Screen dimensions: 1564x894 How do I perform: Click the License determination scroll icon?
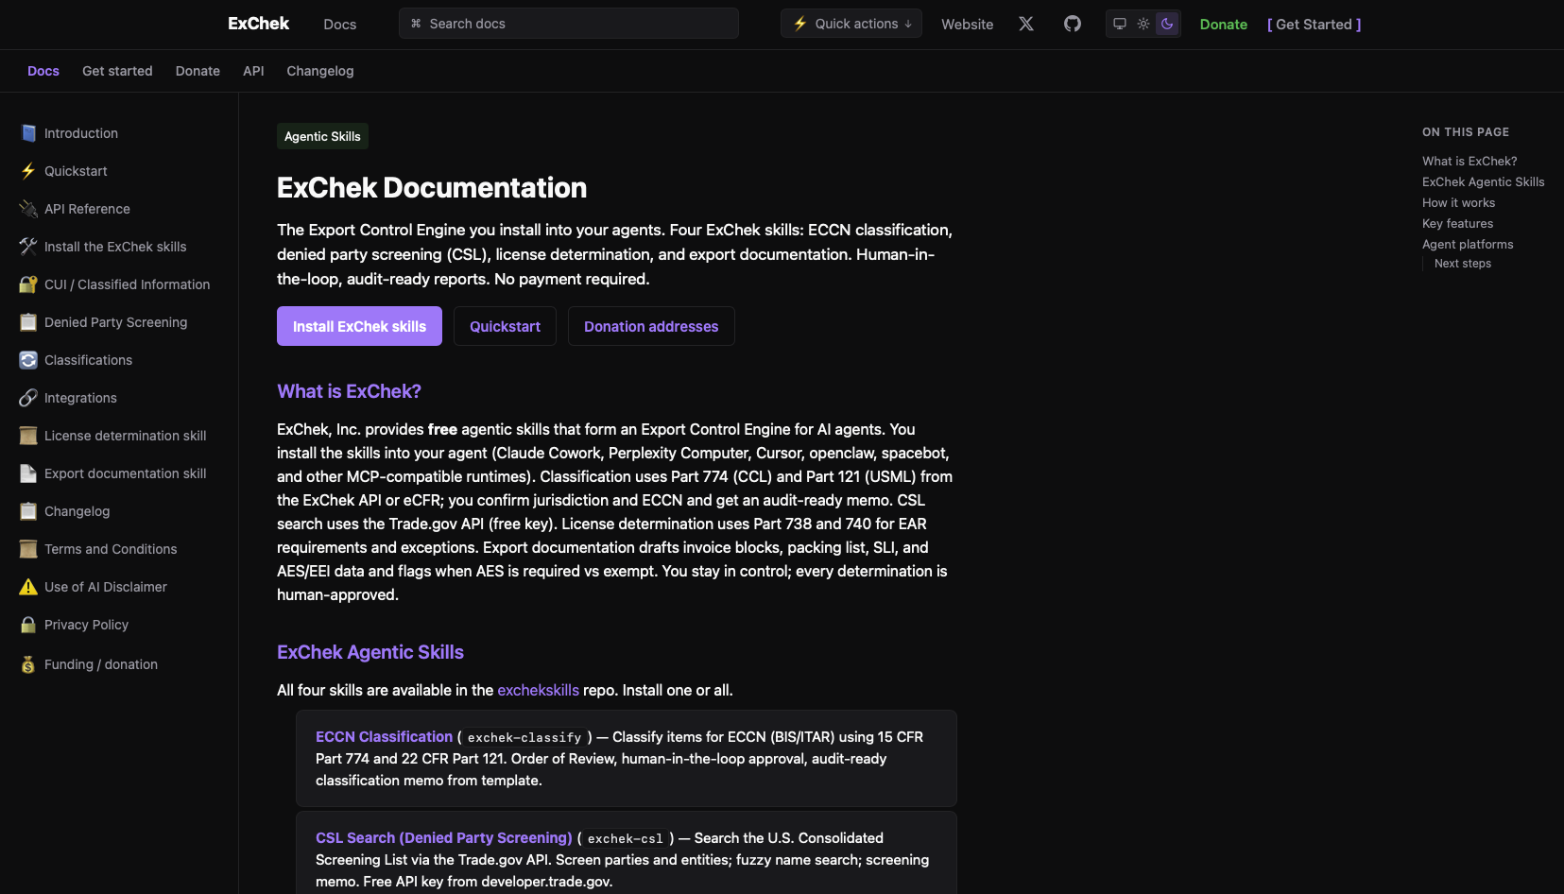[x=28, y=436]
